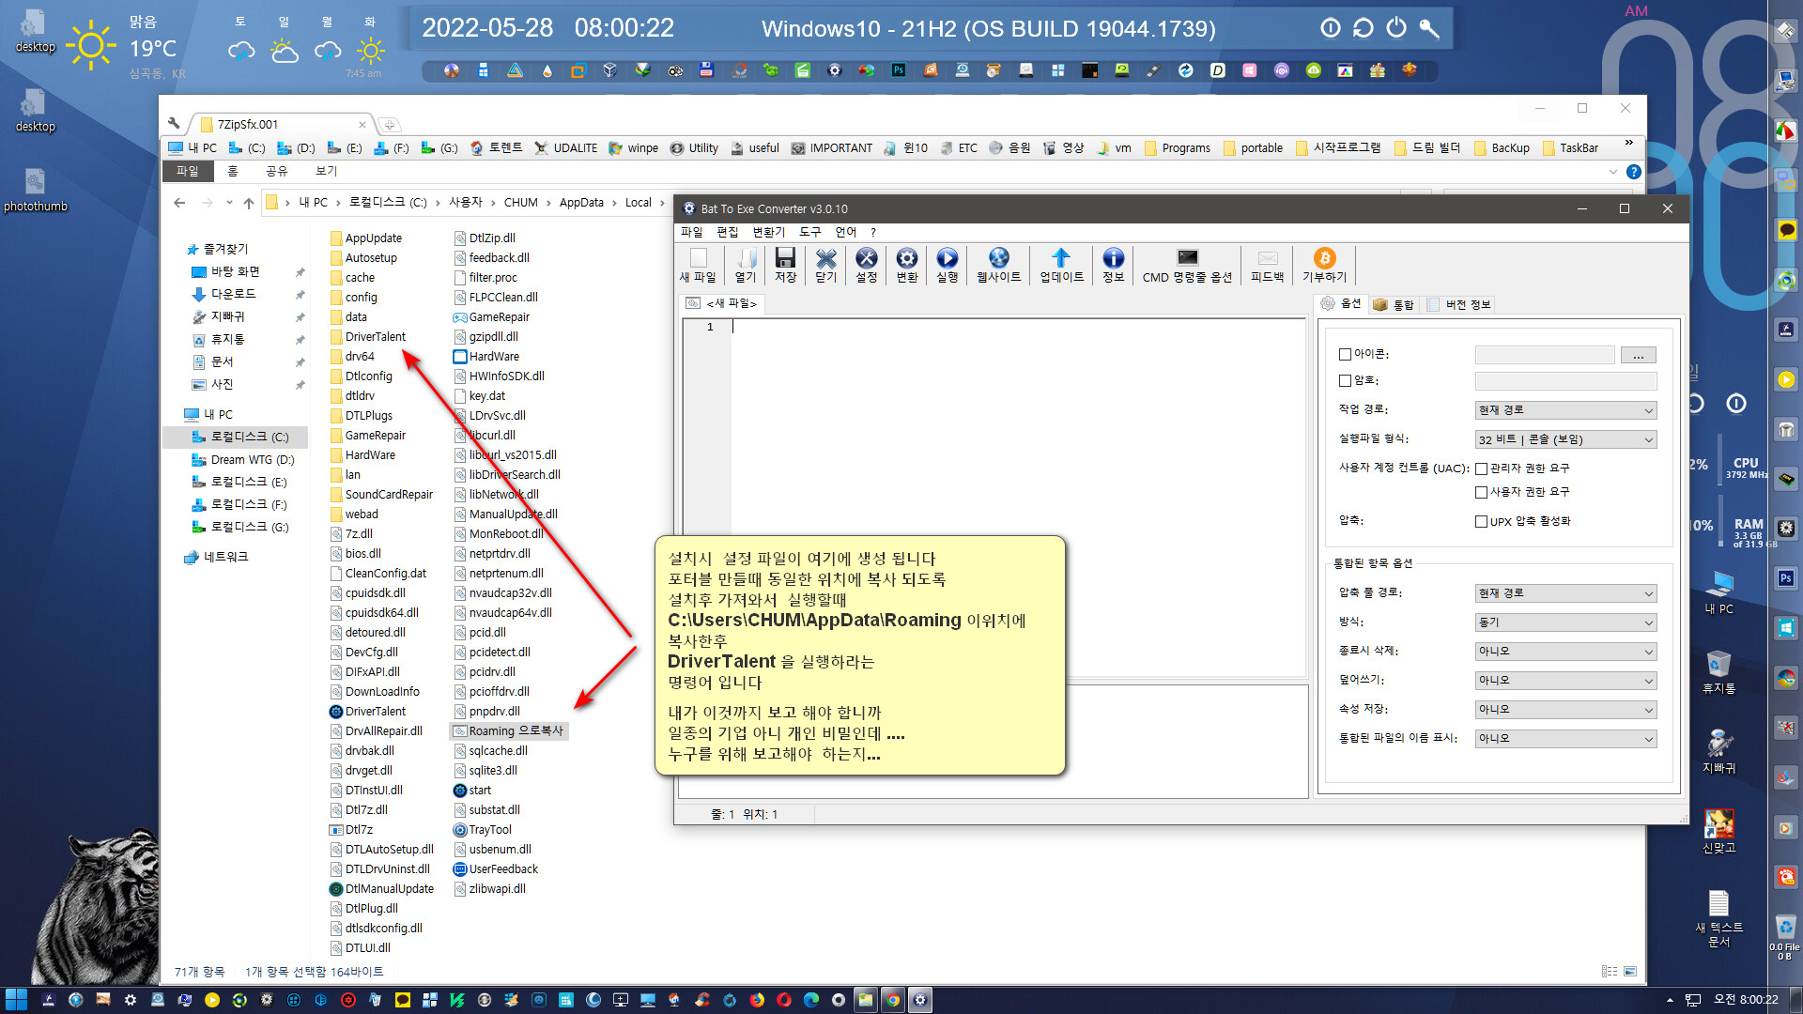Expand the Explorer ribbon chevron
This screenshot has height=1014, width=1803.
pyautogui.click(x=1613, y=172)
